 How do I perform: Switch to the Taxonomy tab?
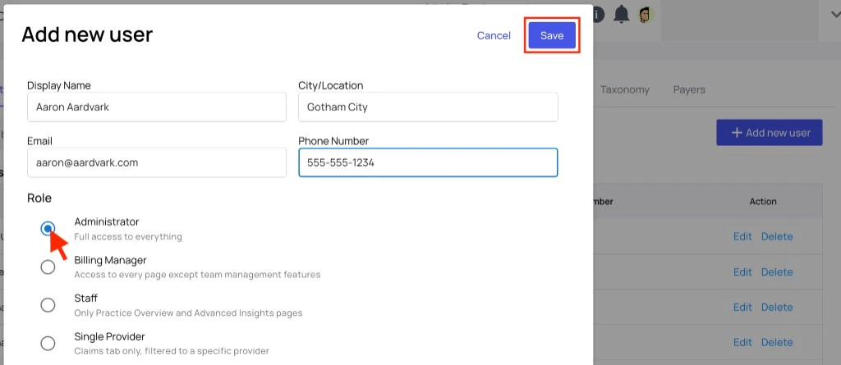625,90
